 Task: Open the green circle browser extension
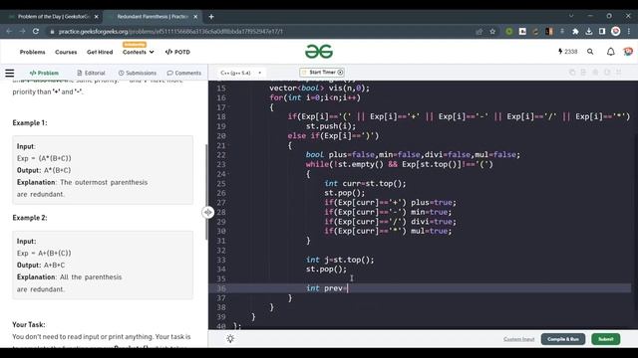tap(509, 31)
